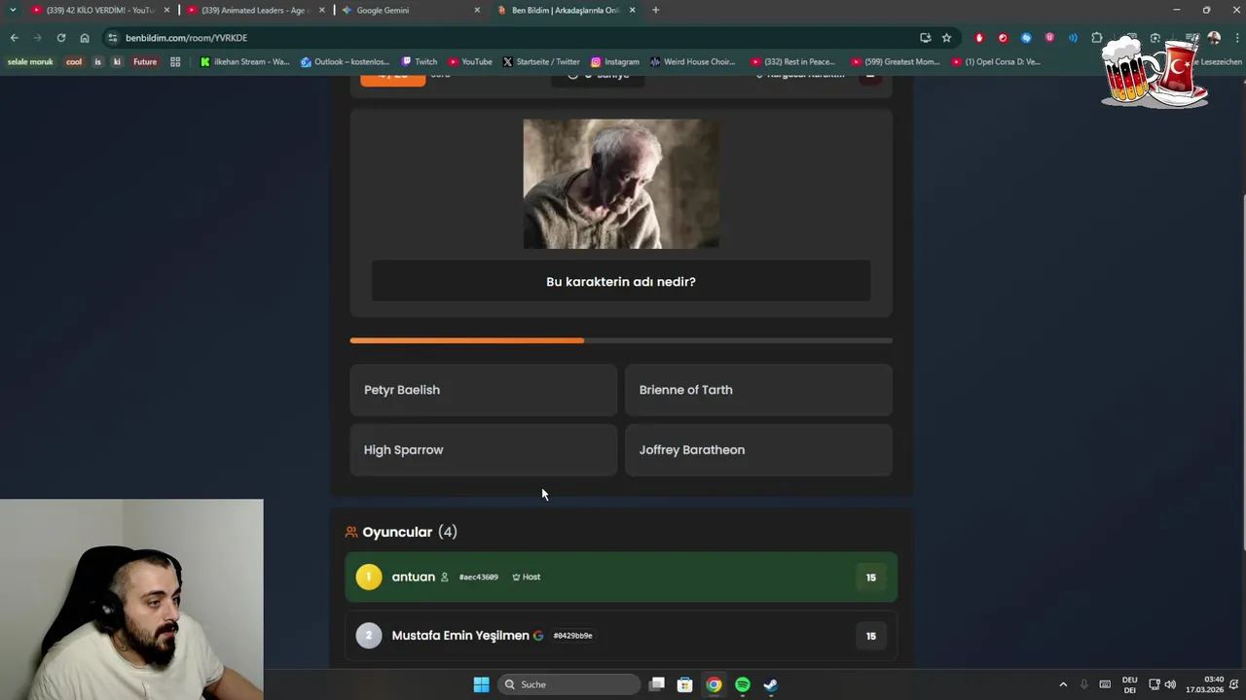Image resolution: width=1246 pixels, height=700 pixels.
Task: Choose the answer Petyr Baelish
Action: 484,390
